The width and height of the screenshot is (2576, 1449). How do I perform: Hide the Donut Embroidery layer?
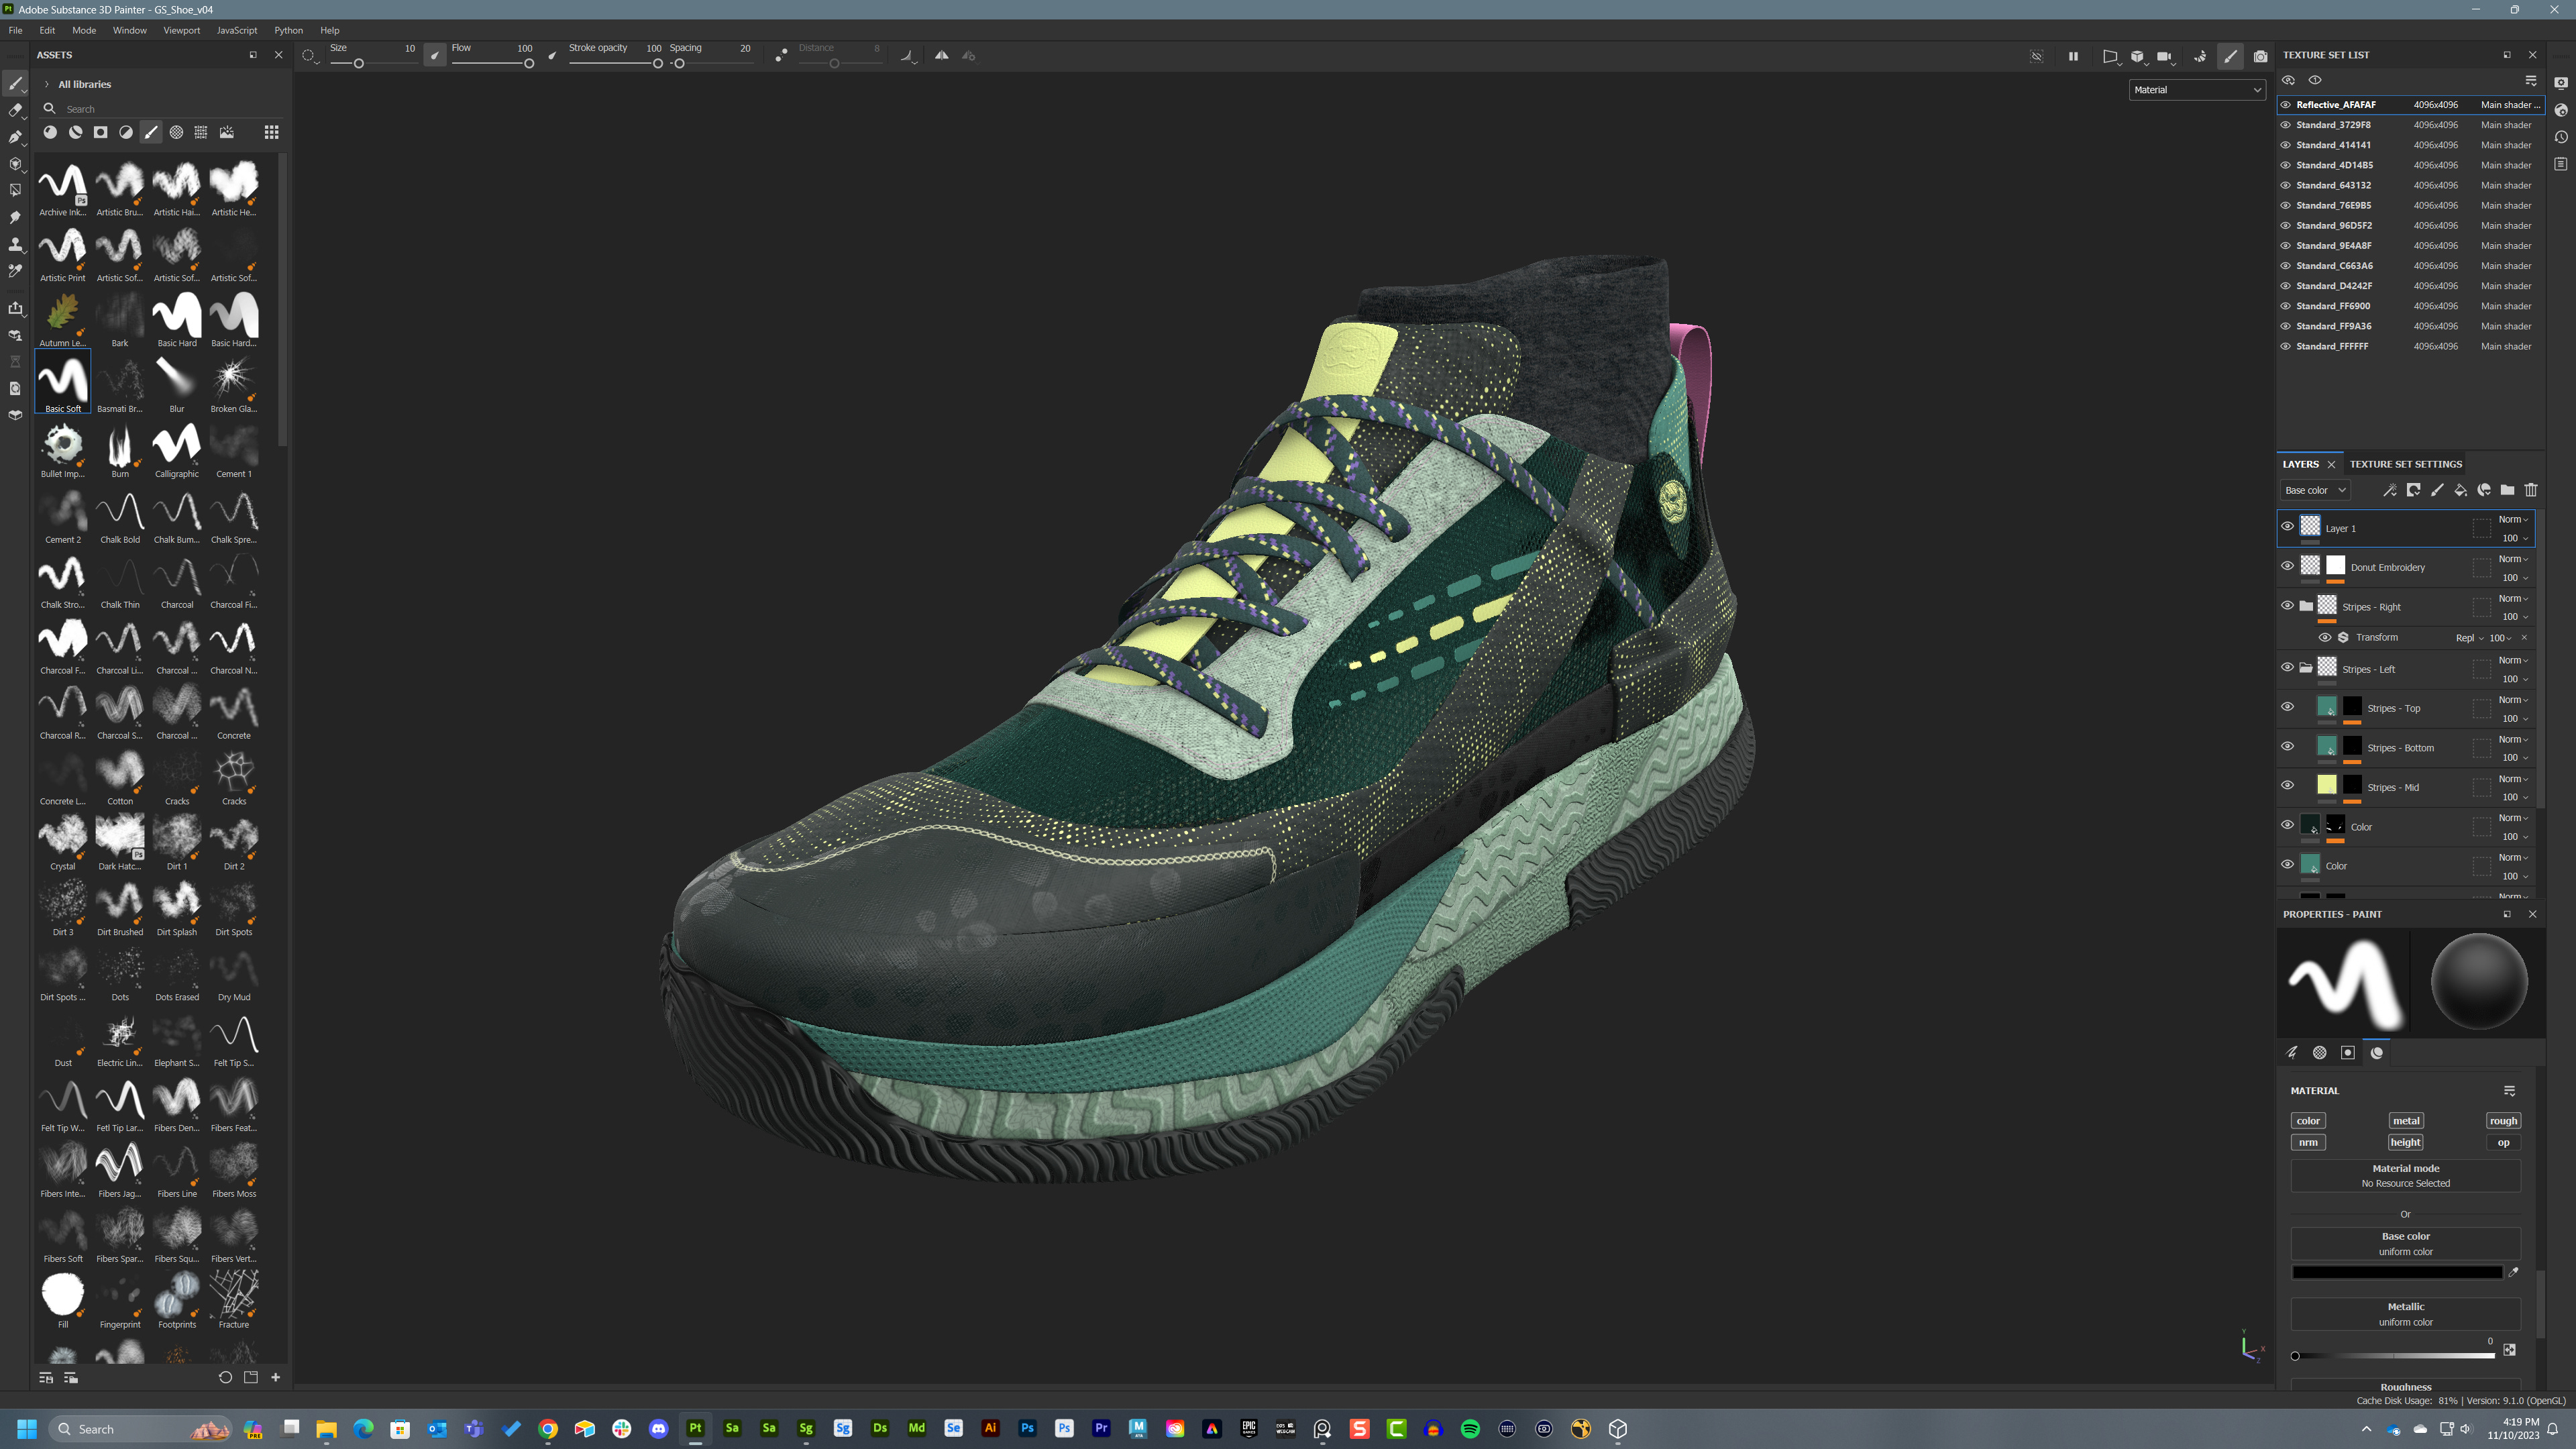point(2287,566)
